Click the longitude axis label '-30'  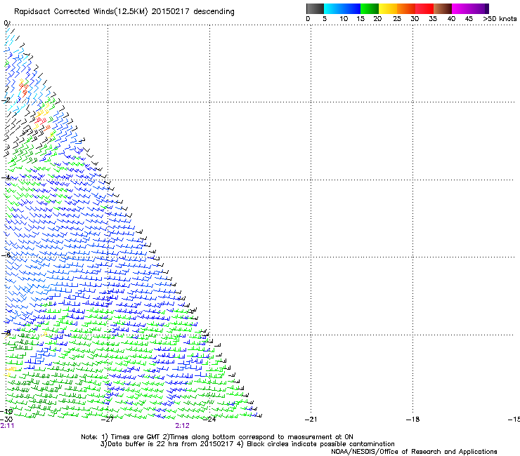(6, 420)
